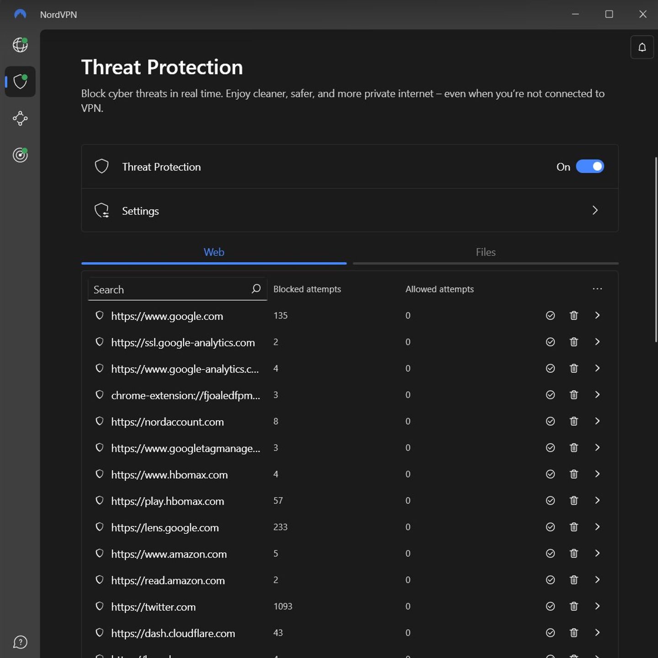The height and width of the screenshot is (658, 658).
Task: Open the Meshnet sidebar icon
Action: [x=20, y=118]
